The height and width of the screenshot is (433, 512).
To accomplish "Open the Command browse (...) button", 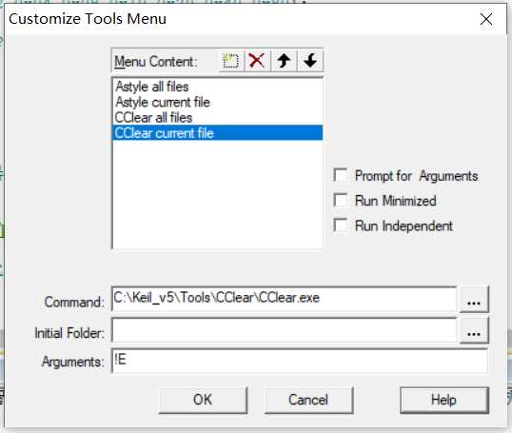I will point(474,299).
